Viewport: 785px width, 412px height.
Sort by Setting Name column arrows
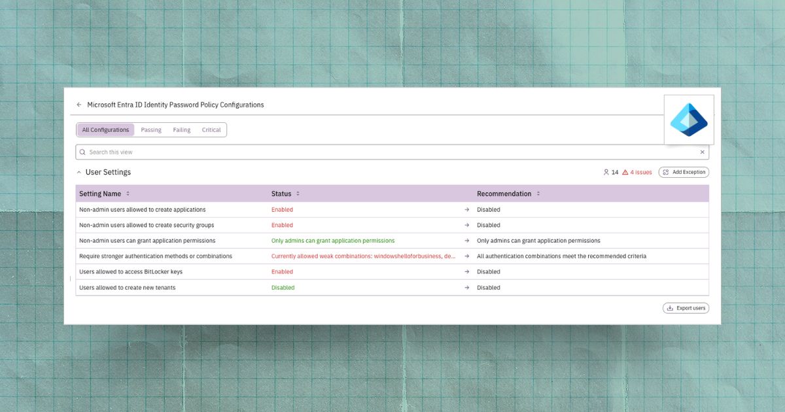[x=128, y=194]
